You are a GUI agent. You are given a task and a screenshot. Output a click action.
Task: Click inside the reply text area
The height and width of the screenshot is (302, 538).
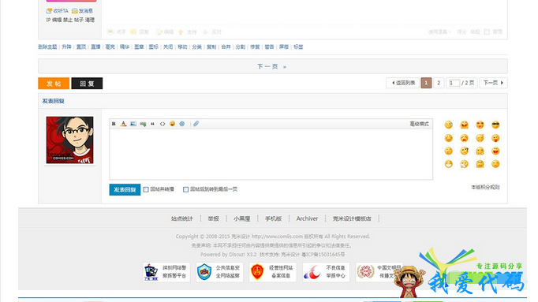pyautogui.click(x=271, y=154)
